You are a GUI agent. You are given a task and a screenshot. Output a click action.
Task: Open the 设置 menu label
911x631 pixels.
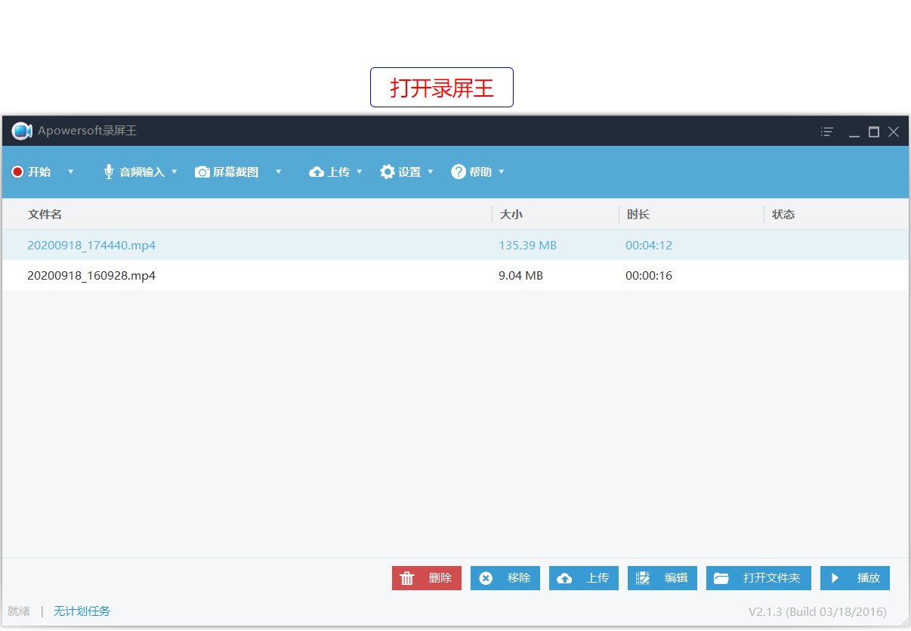(409, 172)
